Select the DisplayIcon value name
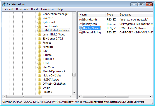 [x=90, y=24]
